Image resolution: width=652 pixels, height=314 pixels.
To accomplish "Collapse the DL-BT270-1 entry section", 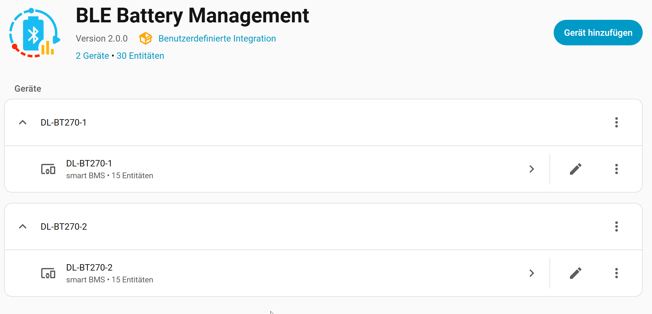I will 23,122.
